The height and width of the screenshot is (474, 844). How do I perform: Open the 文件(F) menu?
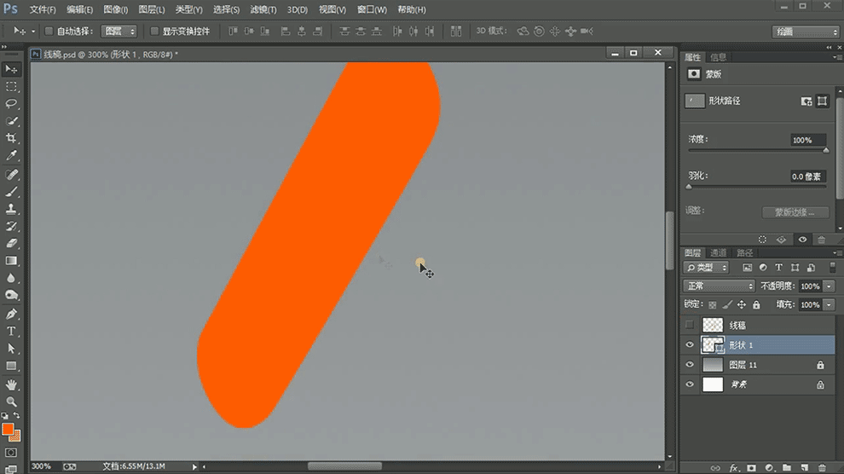[x=43, y=9]
